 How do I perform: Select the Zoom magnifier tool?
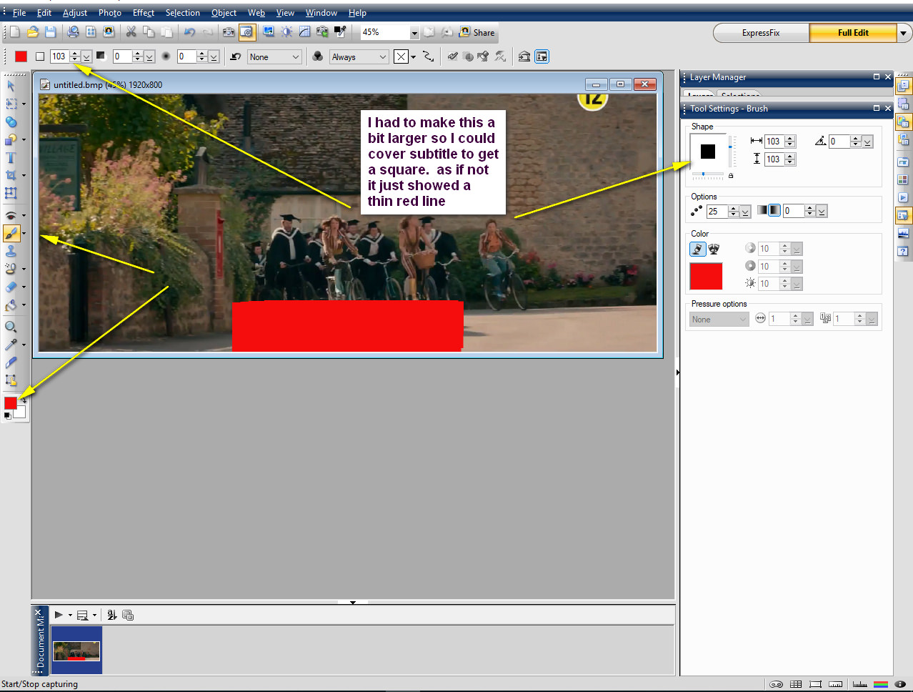(11, 327)
